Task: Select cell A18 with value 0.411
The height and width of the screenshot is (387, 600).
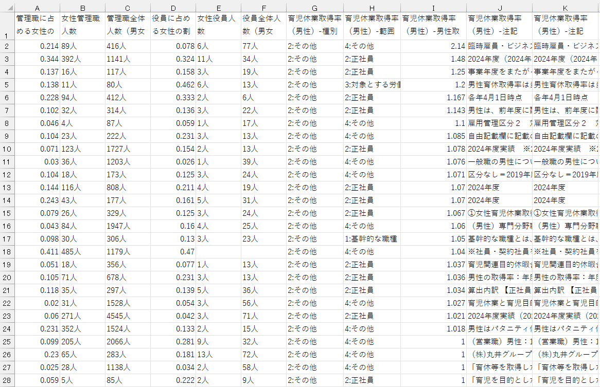Action: click(x=37, y=252)
